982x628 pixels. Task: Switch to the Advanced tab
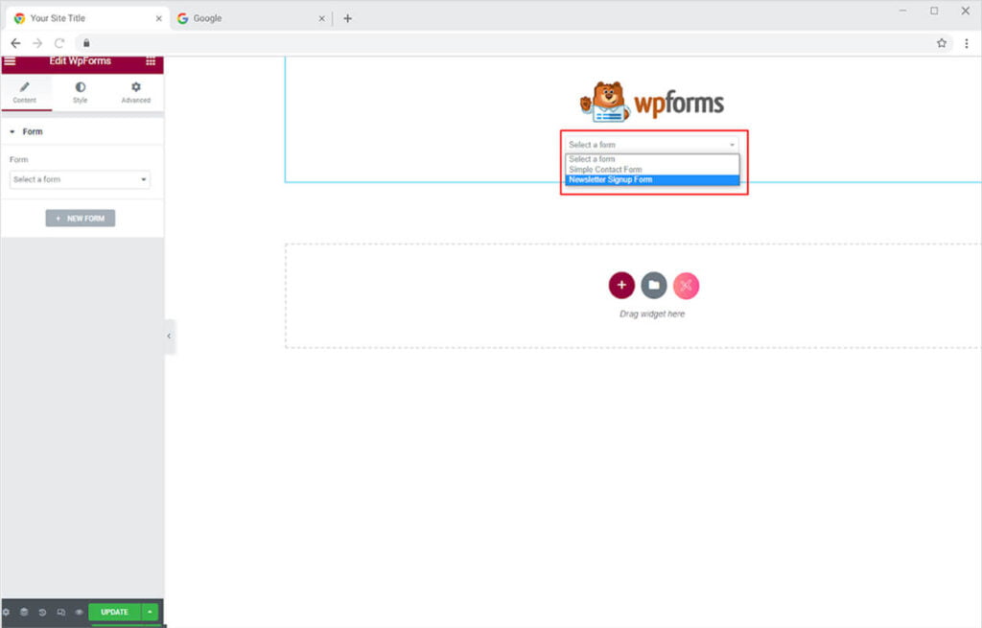click(135, 92)
